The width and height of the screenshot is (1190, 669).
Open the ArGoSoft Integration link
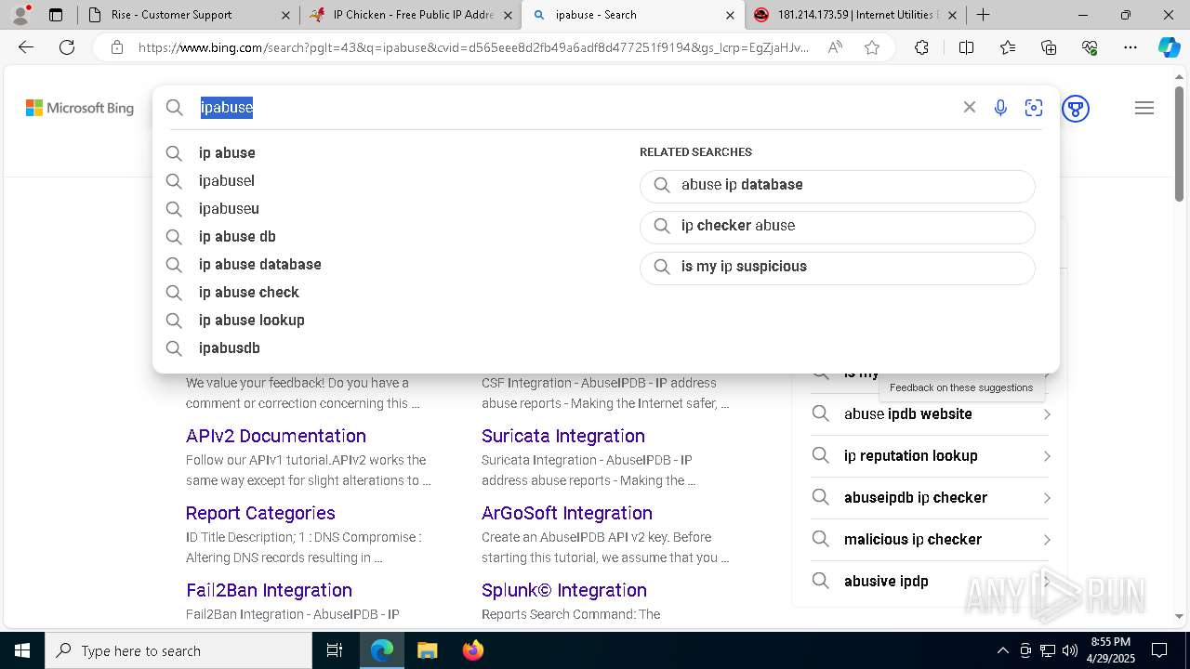[566, 513]
